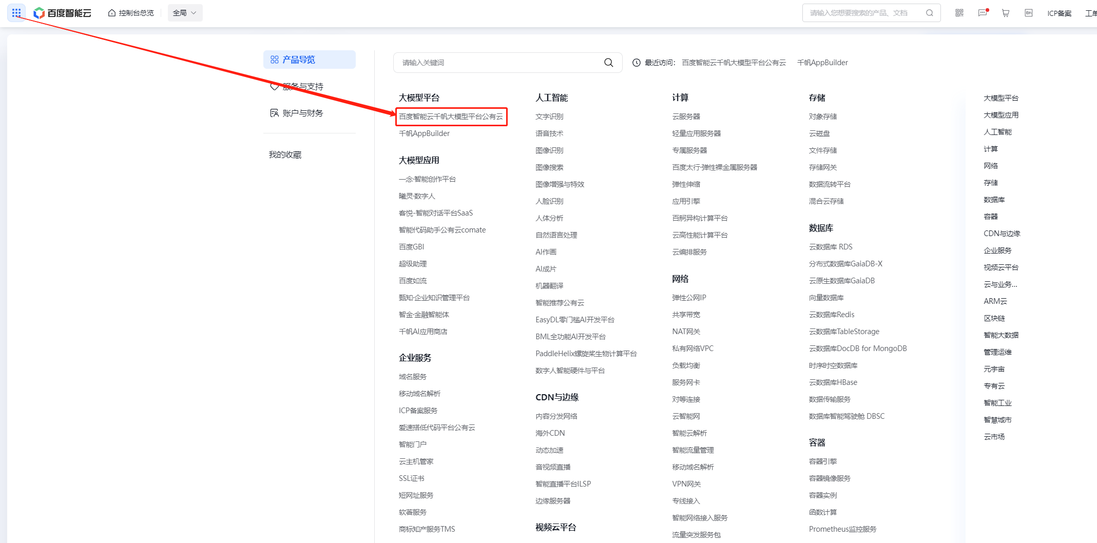Viewport: 1097px width, 543px height.
Task: Jump to 区块链 in right index
Action: click(x=994, y=318)
